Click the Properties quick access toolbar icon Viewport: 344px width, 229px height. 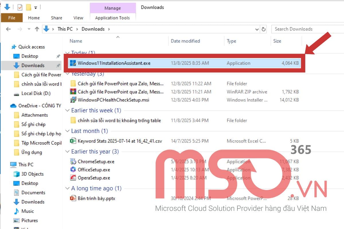(x=20, y=7)
